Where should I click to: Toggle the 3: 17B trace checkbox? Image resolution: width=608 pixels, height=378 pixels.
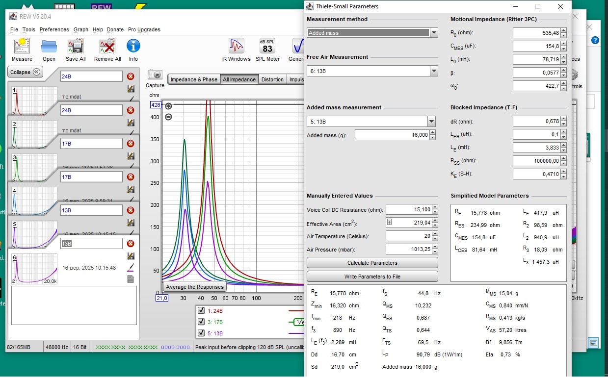click(201, 322)
